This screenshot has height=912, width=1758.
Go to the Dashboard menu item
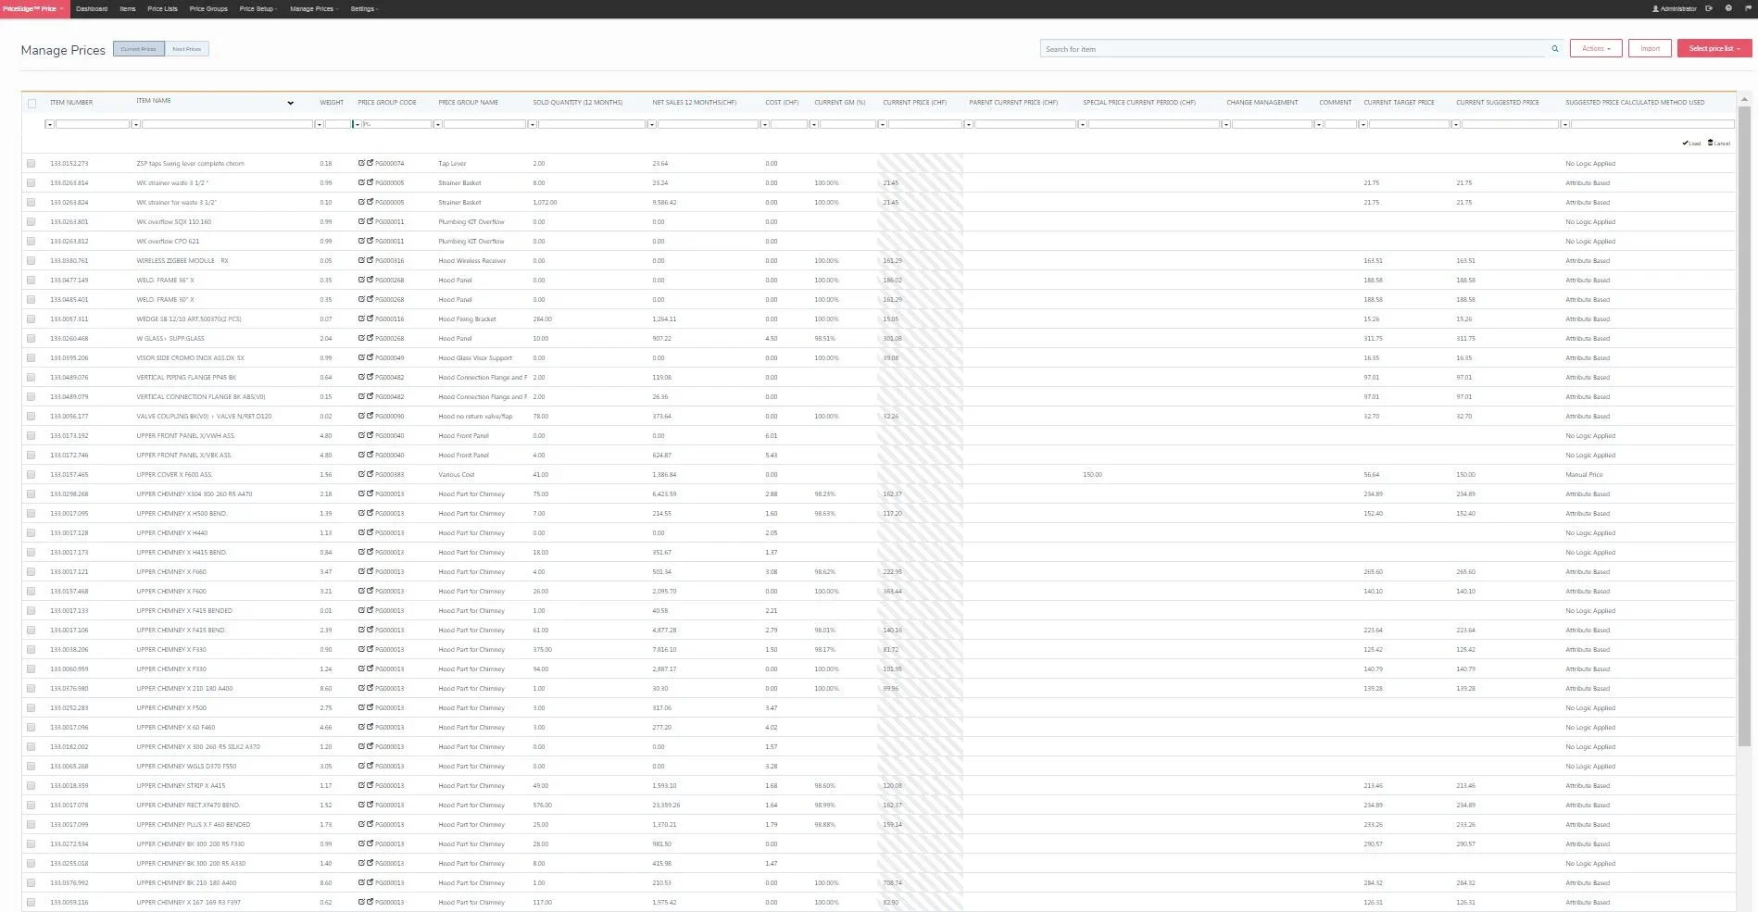click(92, 8)
